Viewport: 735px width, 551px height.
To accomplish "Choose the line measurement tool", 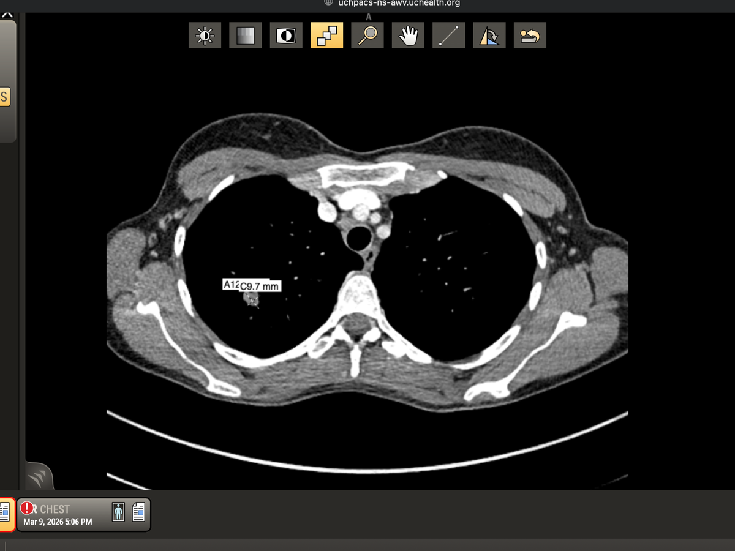I will click(448, 36).
